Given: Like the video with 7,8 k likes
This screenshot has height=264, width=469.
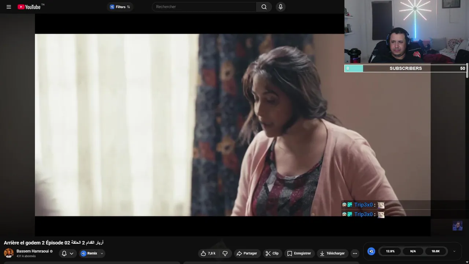Looking at the screenshot, I should [208, 253].
